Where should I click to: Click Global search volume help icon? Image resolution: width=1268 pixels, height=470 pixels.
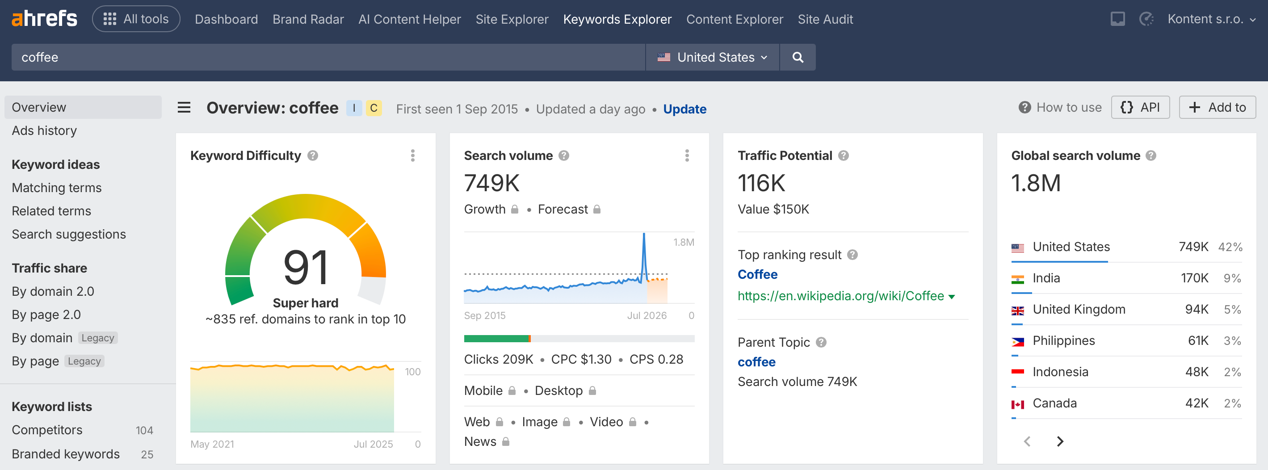tap(1150, 155)
